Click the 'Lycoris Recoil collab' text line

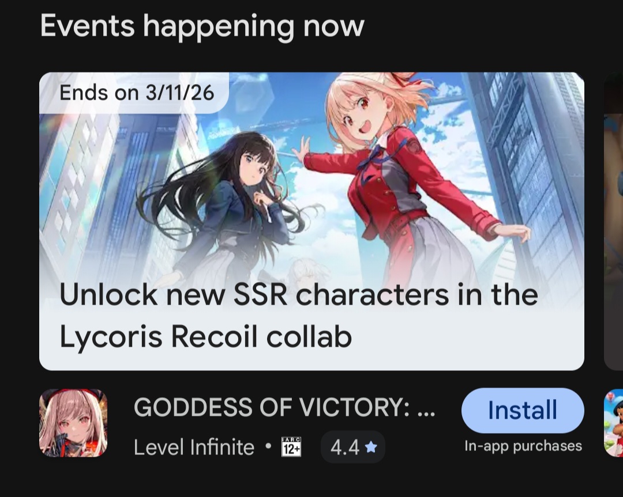[x=206, y=336]
